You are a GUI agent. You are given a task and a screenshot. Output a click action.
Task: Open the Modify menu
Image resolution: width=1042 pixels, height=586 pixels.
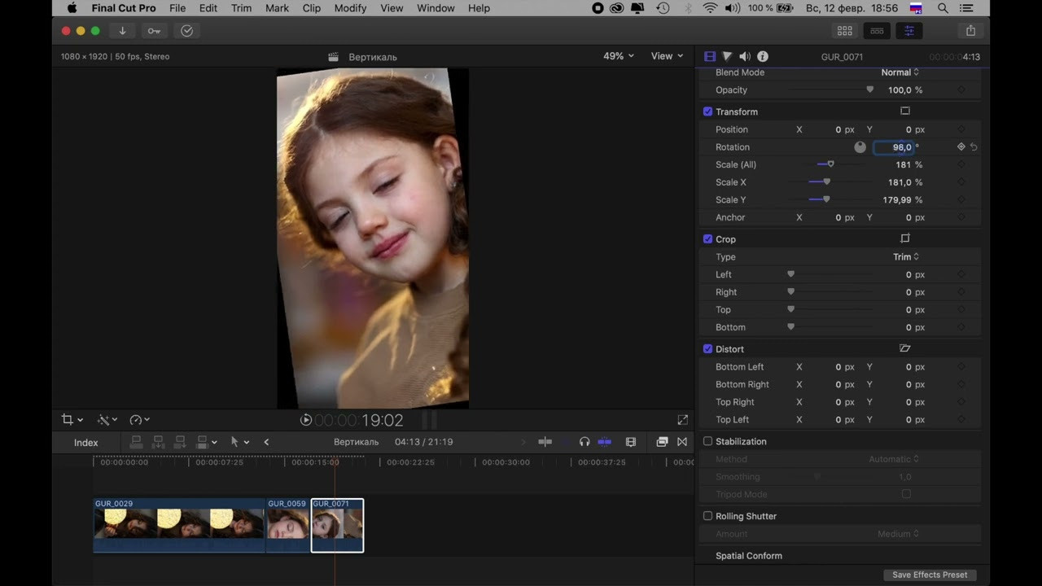[350, 8]
